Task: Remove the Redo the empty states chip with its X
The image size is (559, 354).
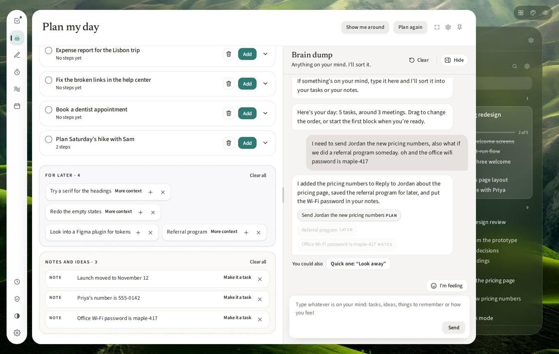Action: coord(153,212)
